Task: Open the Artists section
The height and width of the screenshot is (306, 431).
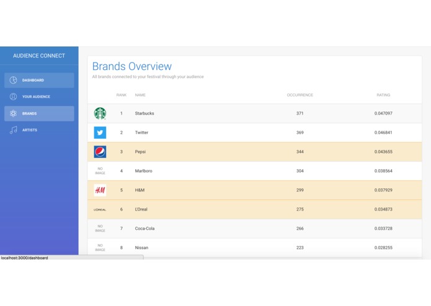Action: coord(39,130)
